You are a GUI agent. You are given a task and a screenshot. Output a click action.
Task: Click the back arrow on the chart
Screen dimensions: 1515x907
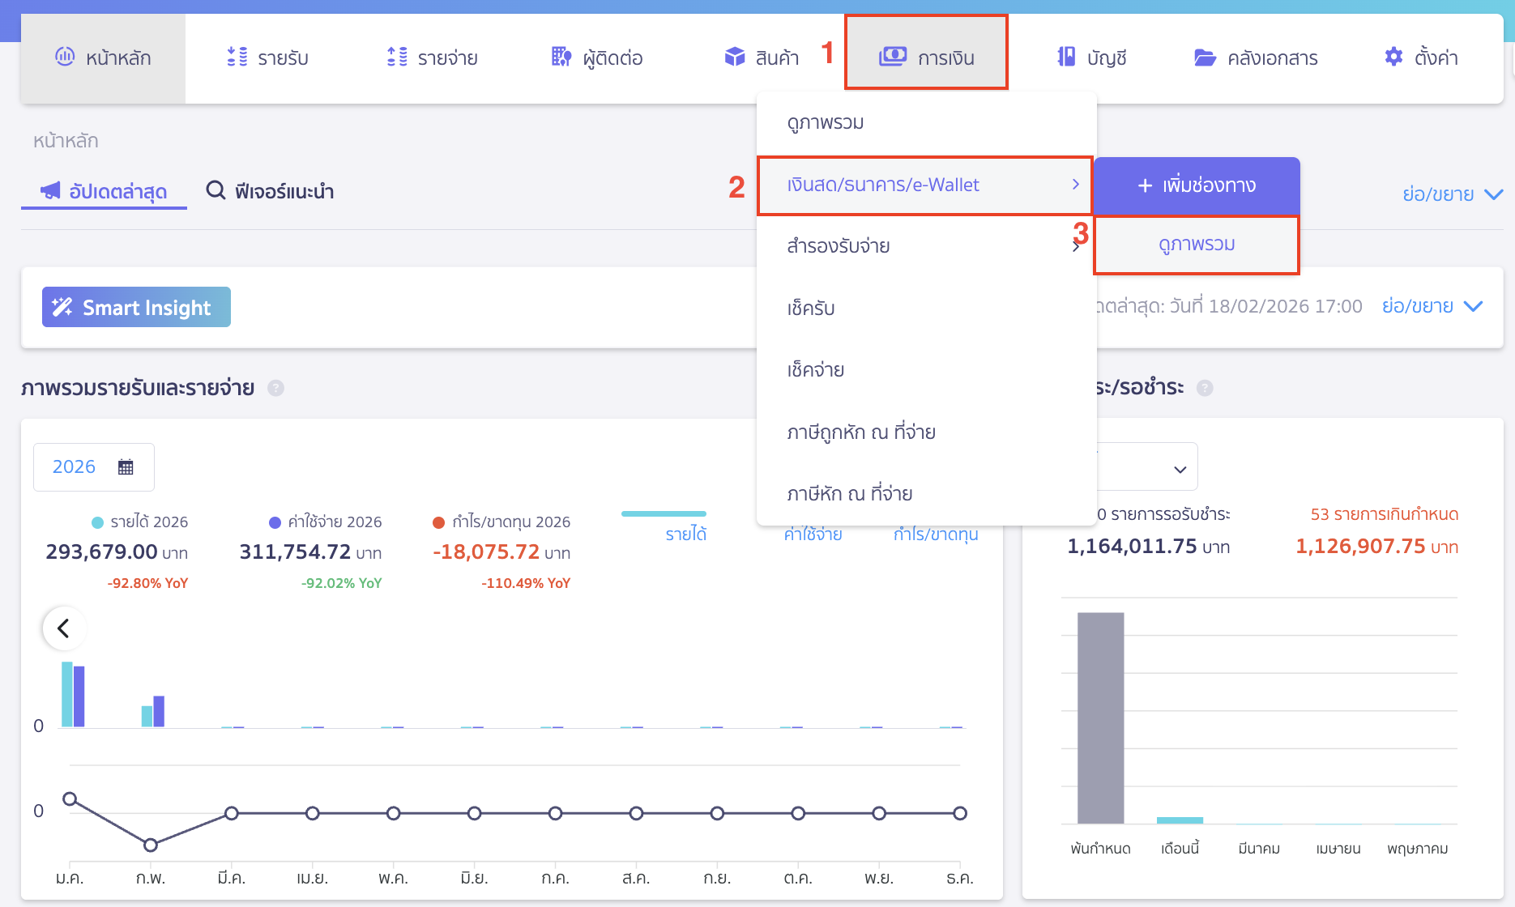tap(64, 628)
